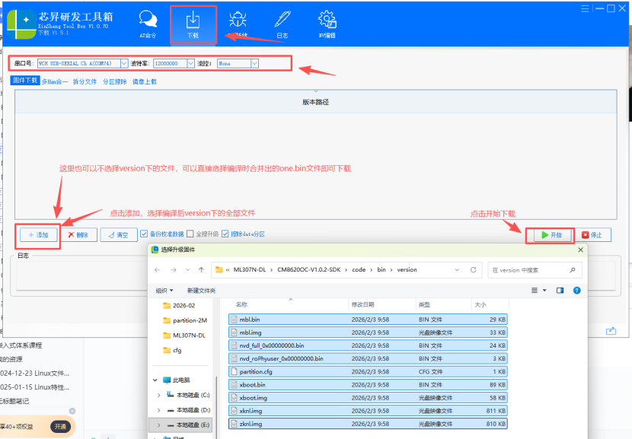Switch to the 分区擦除 tab
Viewport: 632px width, 439px height.
click(114, 81)
